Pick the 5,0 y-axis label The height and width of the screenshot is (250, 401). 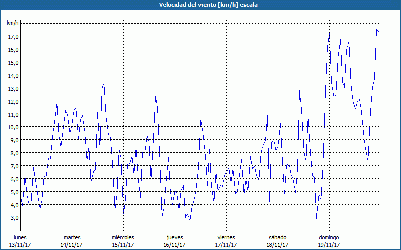(x=13, y=192)
